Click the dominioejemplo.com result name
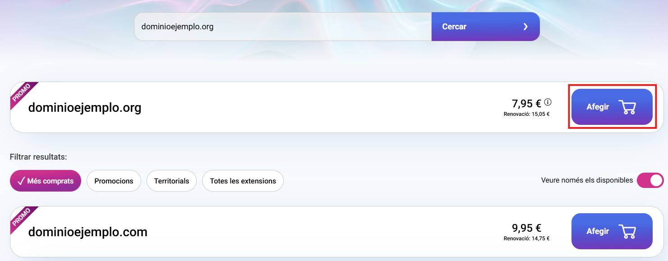Viewport: 668px width, 261px height. (88, 232)
